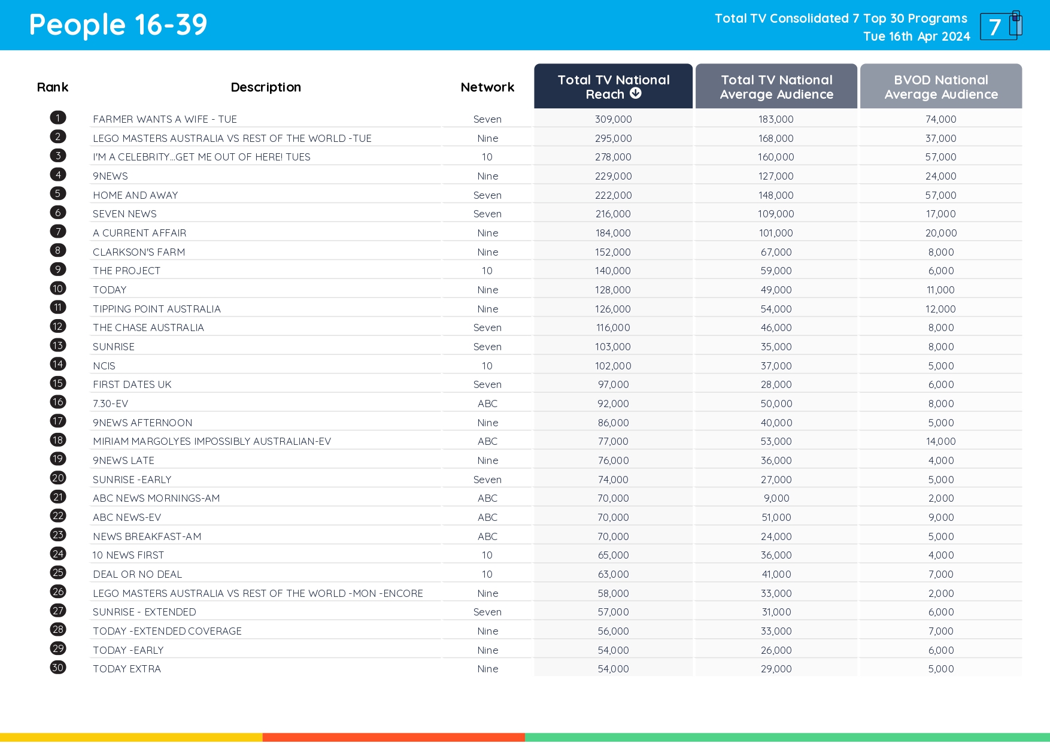Click the sort arrow on Total TV National Reach
The image size is (1050, 743).
point(635,93)
